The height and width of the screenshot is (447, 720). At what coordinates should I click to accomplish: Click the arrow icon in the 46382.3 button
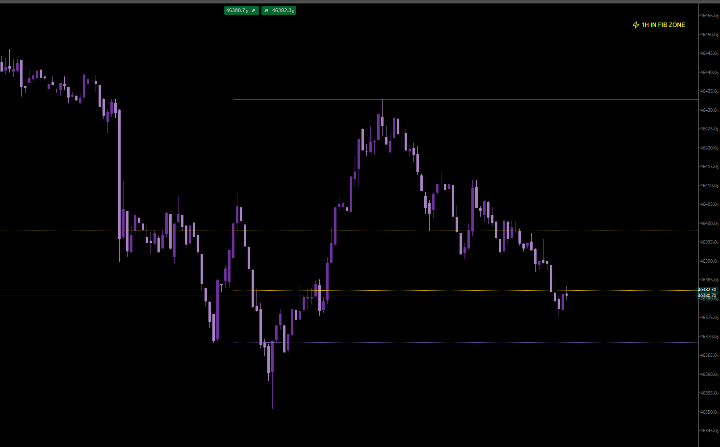coord(266,10)
